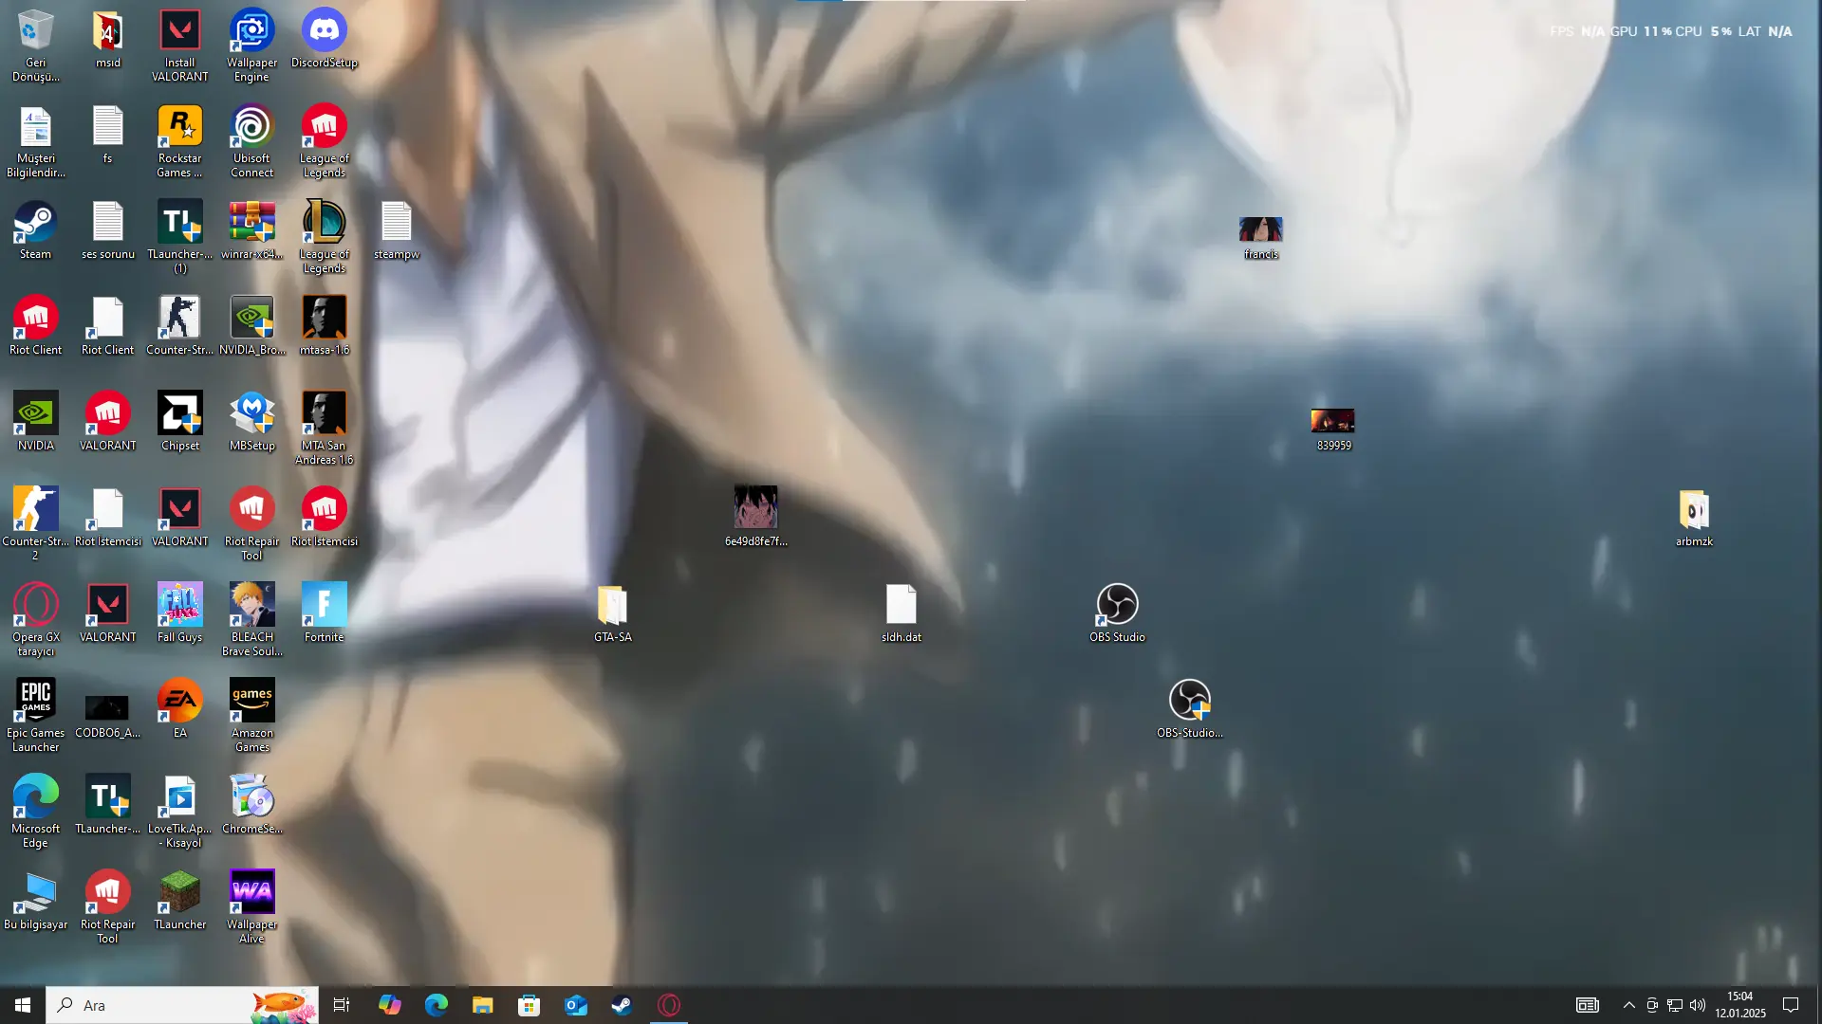The width and height of the screenshot is (1822, 1024).
Task: Select the League of Legends gold L icon
Action: point(324,237)
